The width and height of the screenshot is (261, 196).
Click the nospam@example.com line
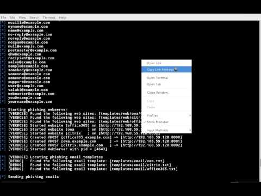pyautogui.click(x=28, y=42)
